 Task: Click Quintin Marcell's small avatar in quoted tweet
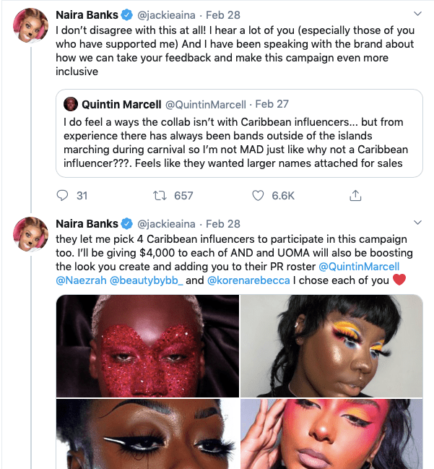tap(71, 105)
